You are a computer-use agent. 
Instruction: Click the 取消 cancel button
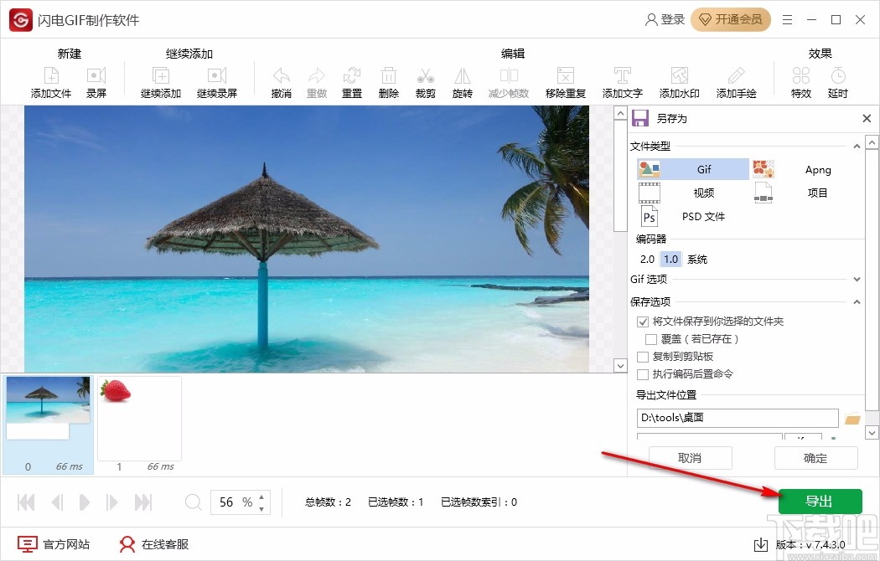pyautogui.click(x=691, y=458)
